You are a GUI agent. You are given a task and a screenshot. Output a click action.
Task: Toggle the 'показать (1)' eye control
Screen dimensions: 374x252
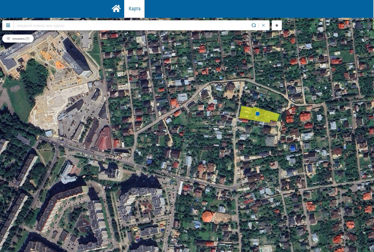[x=18, y=39]
